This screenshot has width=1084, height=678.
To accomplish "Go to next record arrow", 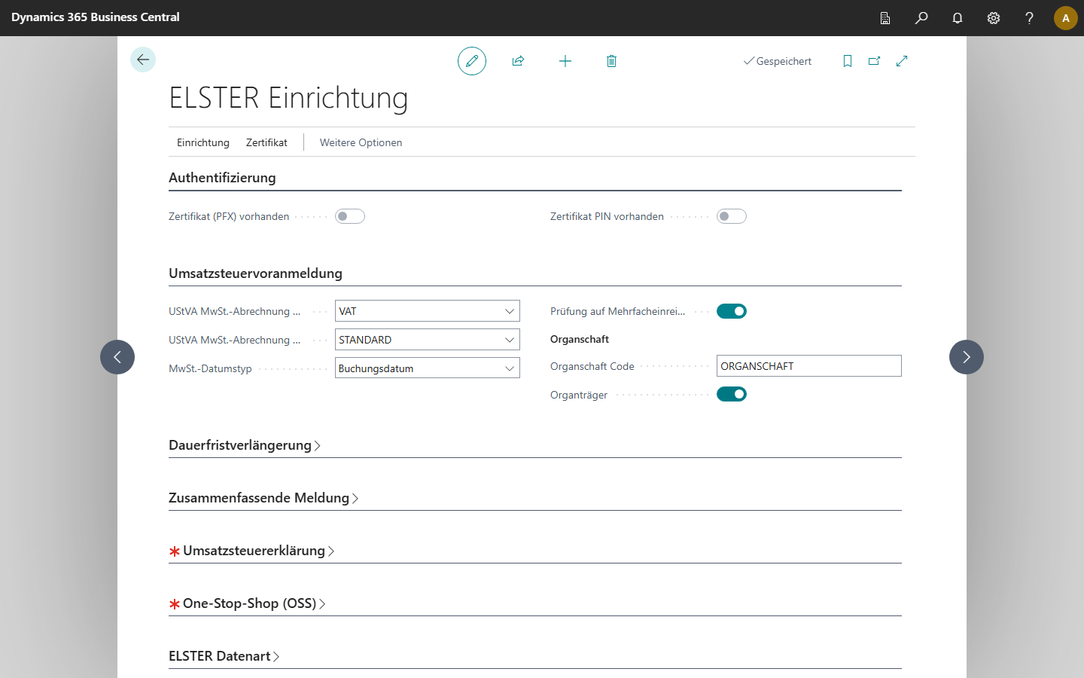I will (967, 357).
